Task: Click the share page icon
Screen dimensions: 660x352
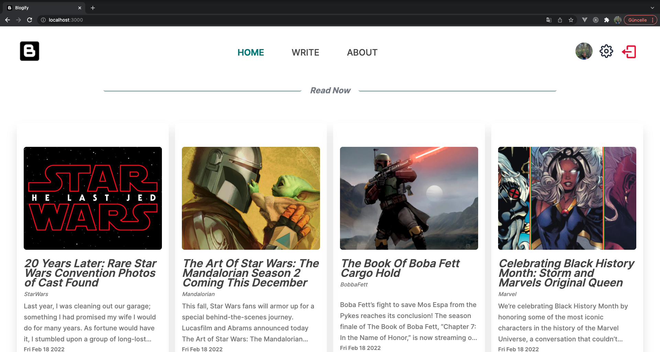Action: click(x=560, y=20)
